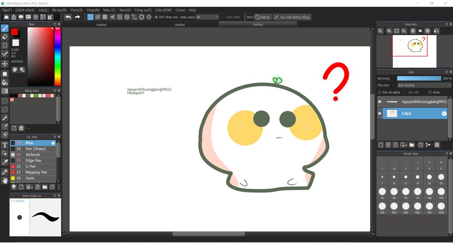Click the Redo arrow

tap(77, 17)
